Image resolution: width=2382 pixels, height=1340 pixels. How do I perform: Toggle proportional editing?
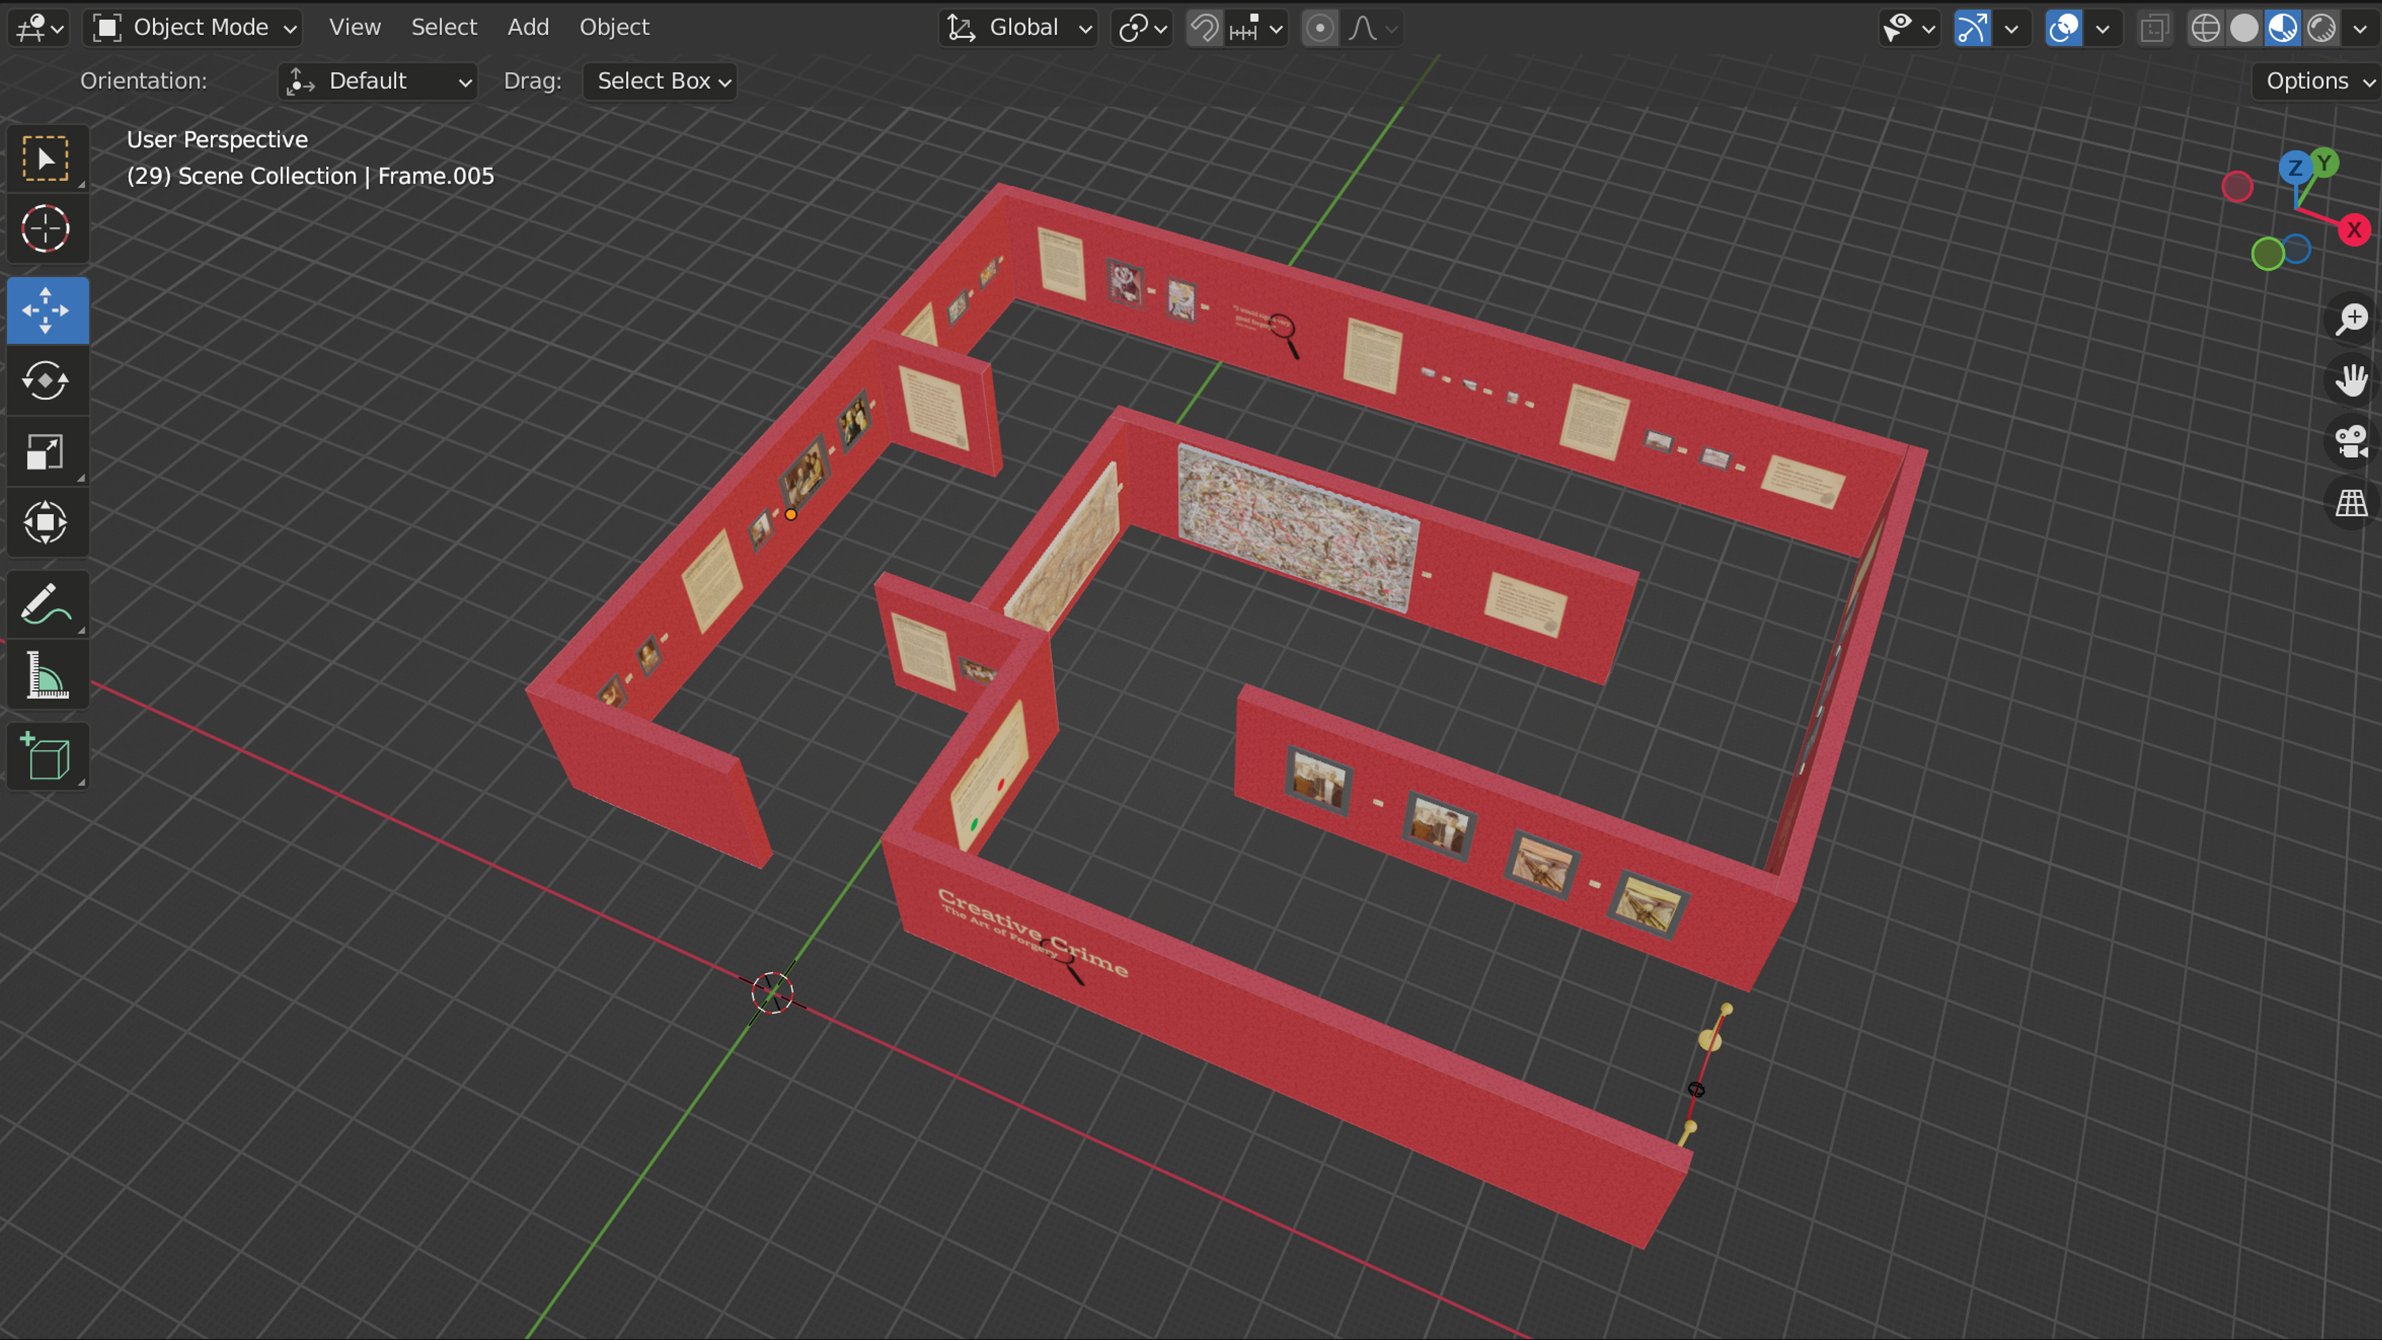click(x=1319, y=28)
